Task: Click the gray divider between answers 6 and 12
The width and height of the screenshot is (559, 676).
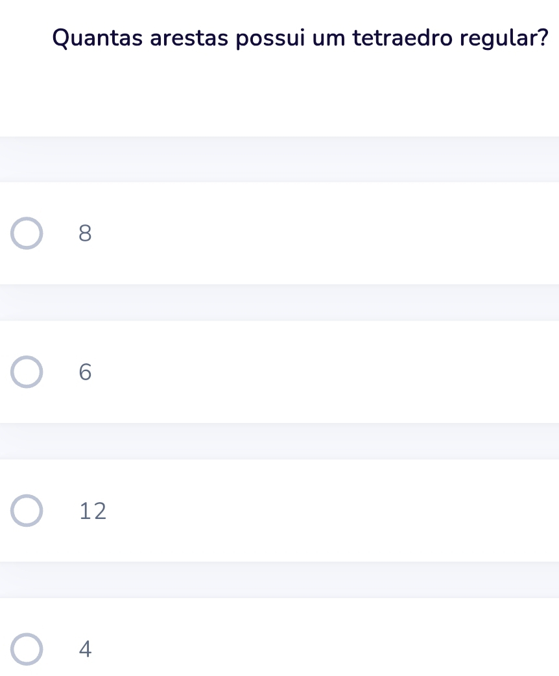Action: pyautogui.click(x=279, y=441)
